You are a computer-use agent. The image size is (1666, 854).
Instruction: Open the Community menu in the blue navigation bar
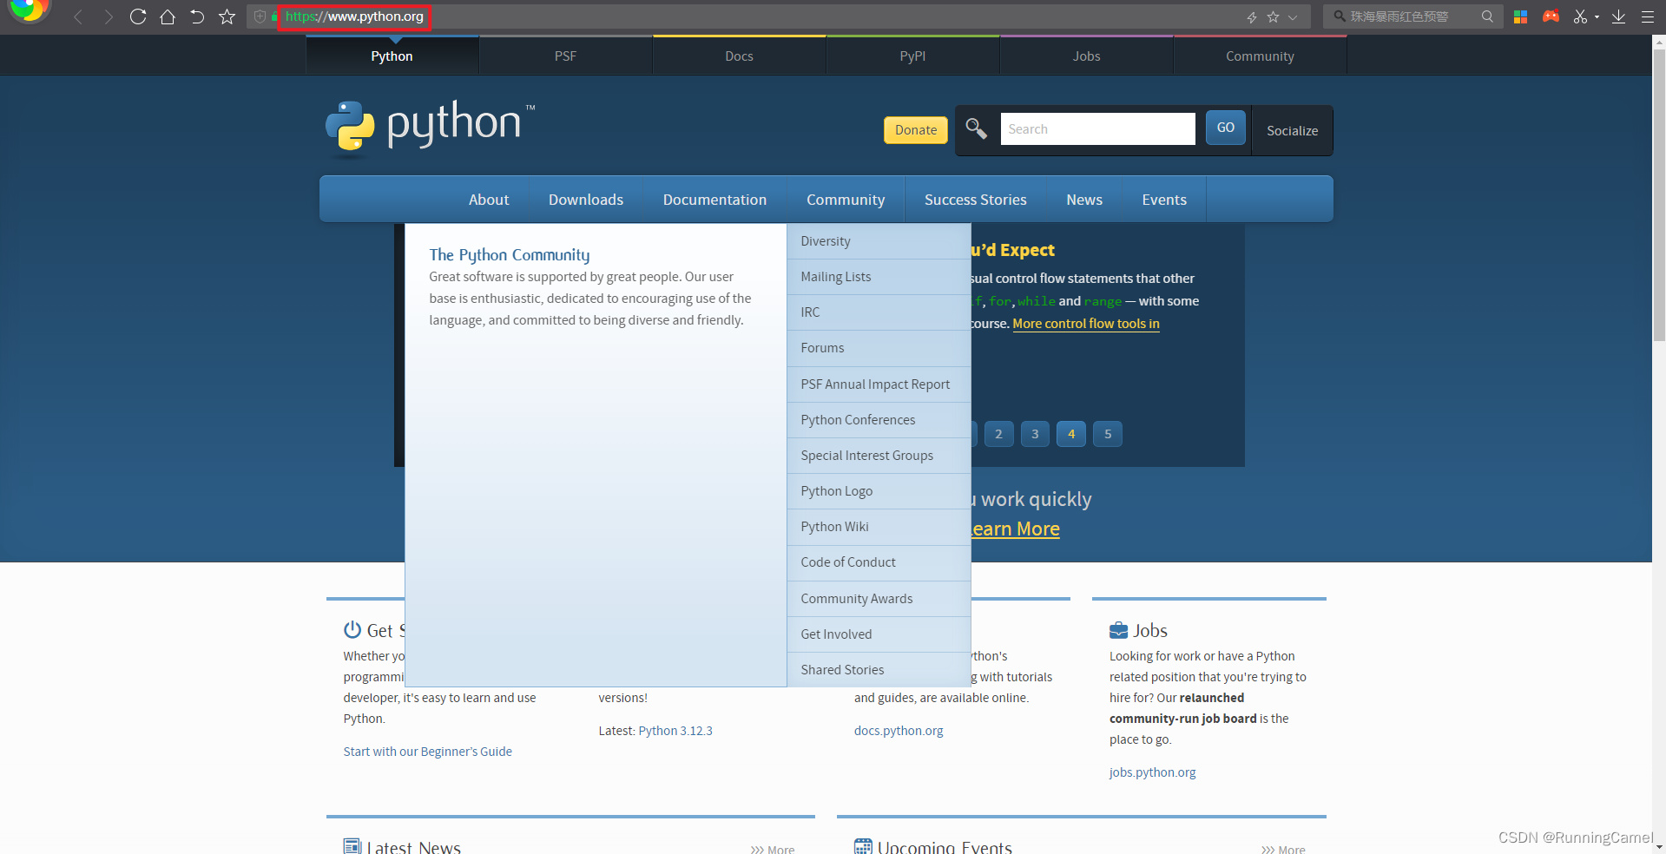[x=846, y=200]
